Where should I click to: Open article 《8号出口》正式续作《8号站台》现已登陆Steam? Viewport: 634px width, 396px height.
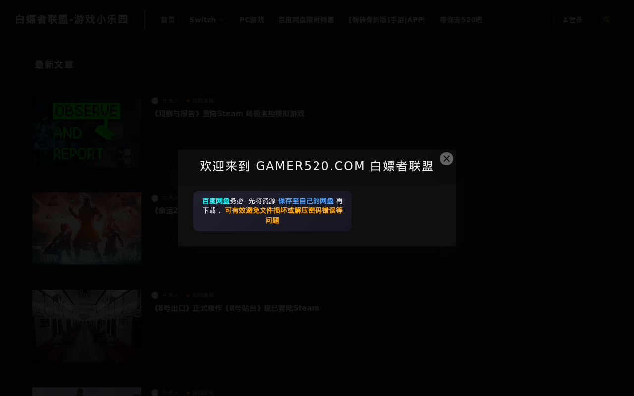coord(235,308)
